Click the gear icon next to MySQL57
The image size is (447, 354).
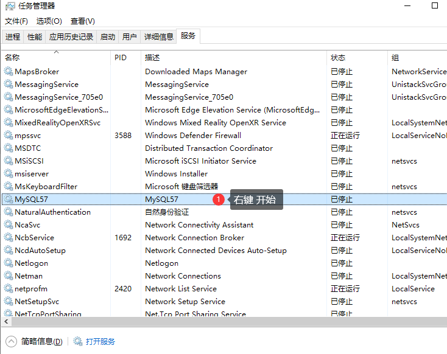pos(8,200)
